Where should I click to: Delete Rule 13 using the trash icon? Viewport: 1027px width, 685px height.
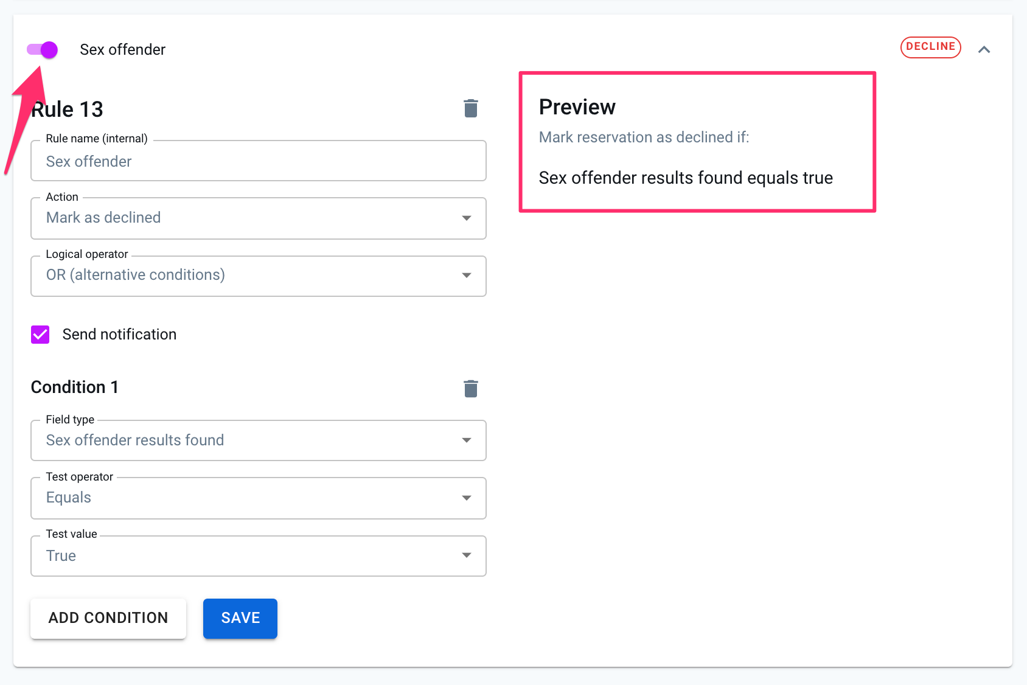(470, 108)
